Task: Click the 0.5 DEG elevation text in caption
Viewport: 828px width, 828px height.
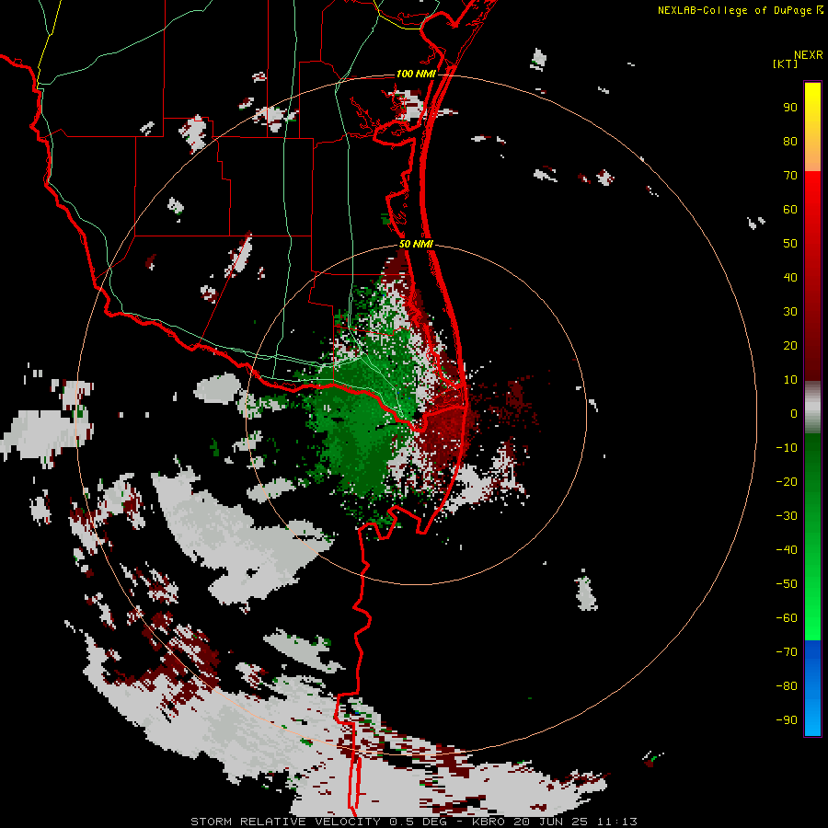Action: click(419, 822)
